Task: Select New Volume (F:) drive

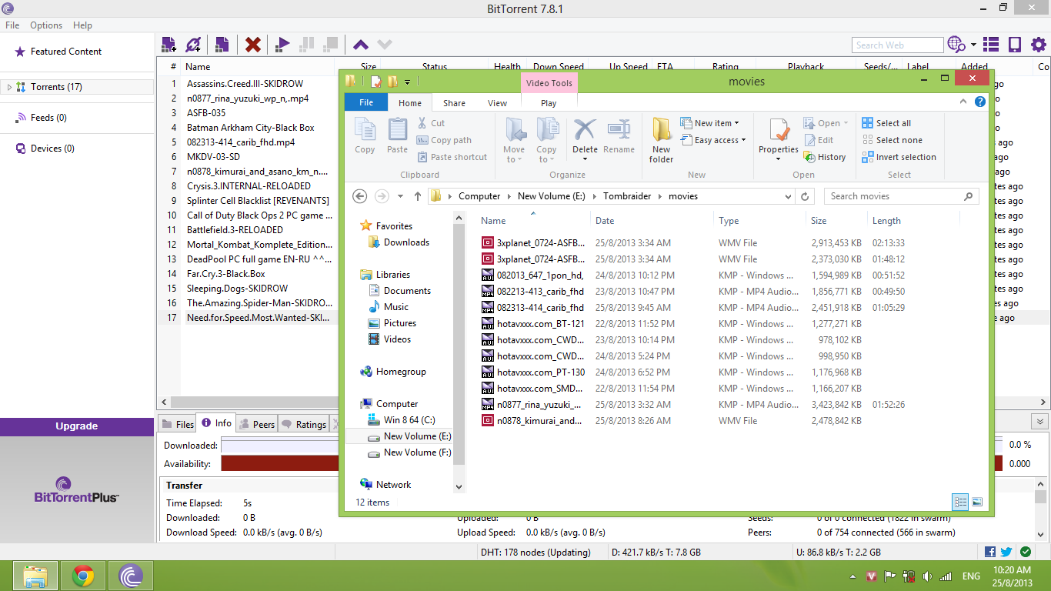Action: point(409,452)
